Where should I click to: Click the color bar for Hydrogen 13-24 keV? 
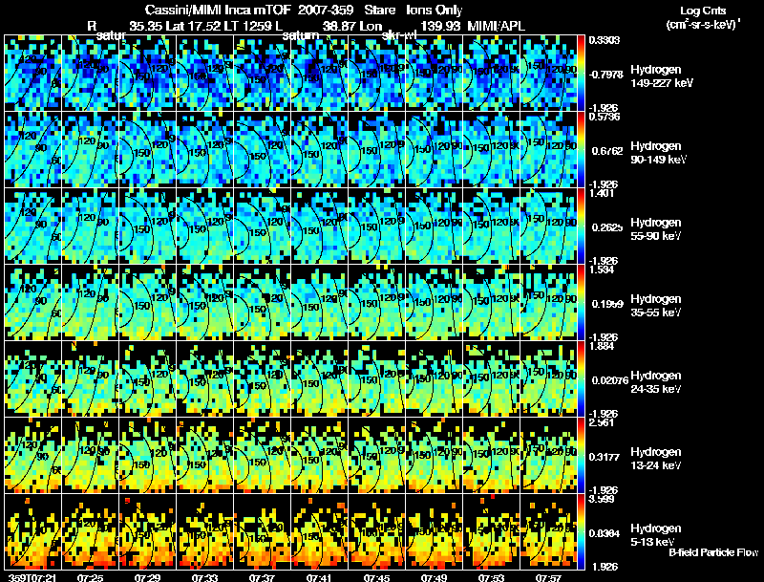(581, 456)
